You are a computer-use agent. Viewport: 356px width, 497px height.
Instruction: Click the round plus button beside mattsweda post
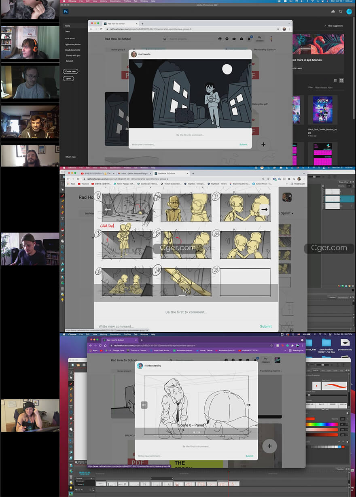pyautogui.click(x=263, y=144)
